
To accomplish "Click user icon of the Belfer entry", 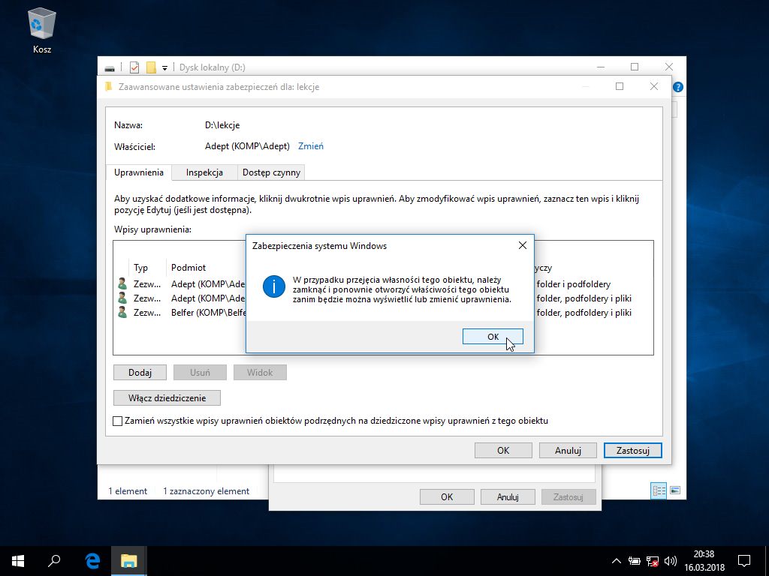I will (122, 312).
